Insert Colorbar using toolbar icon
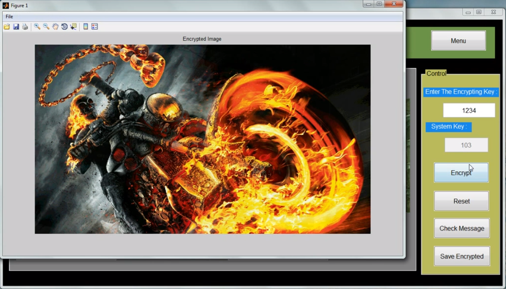The width and height of the screenshot is (506, 289). pos(86,27)
